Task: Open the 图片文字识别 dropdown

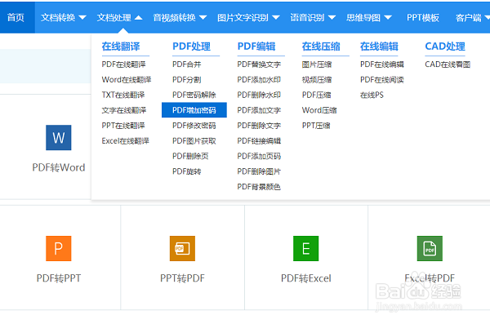Action: tap(248, 17)
